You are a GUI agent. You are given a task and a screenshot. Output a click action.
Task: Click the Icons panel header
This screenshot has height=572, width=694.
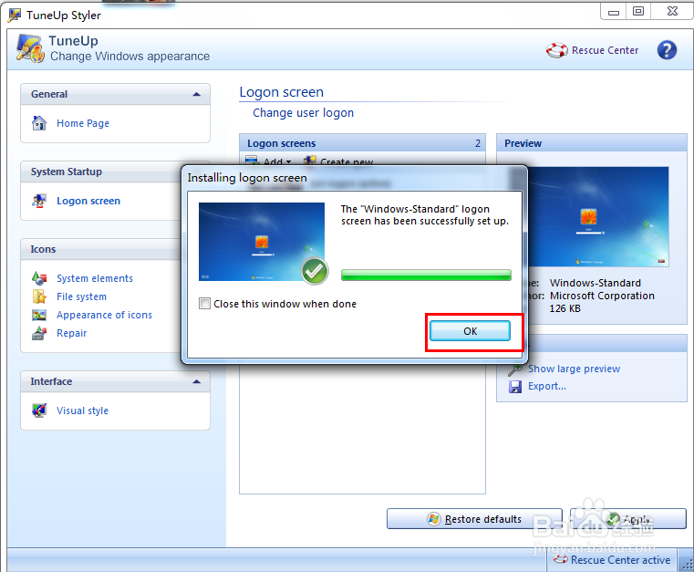(102, 249)
